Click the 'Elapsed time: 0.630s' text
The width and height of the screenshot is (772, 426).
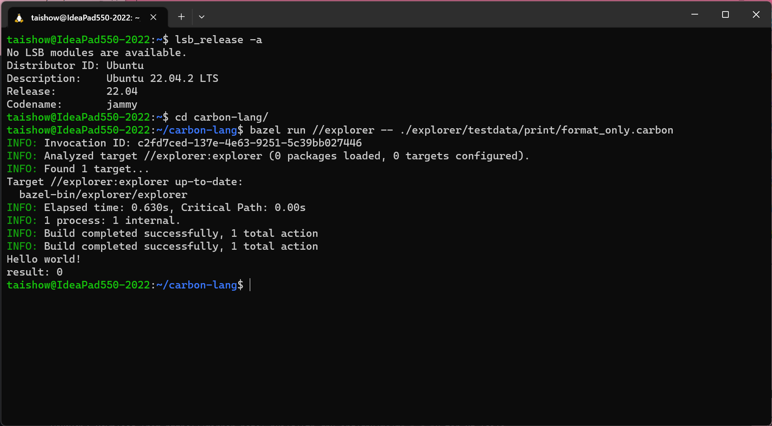coord(106,207)
